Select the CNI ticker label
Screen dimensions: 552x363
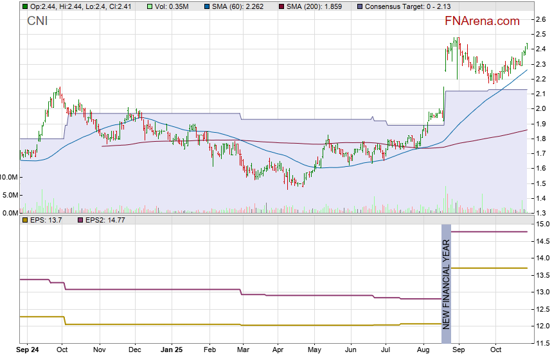(x=37, y=21)
